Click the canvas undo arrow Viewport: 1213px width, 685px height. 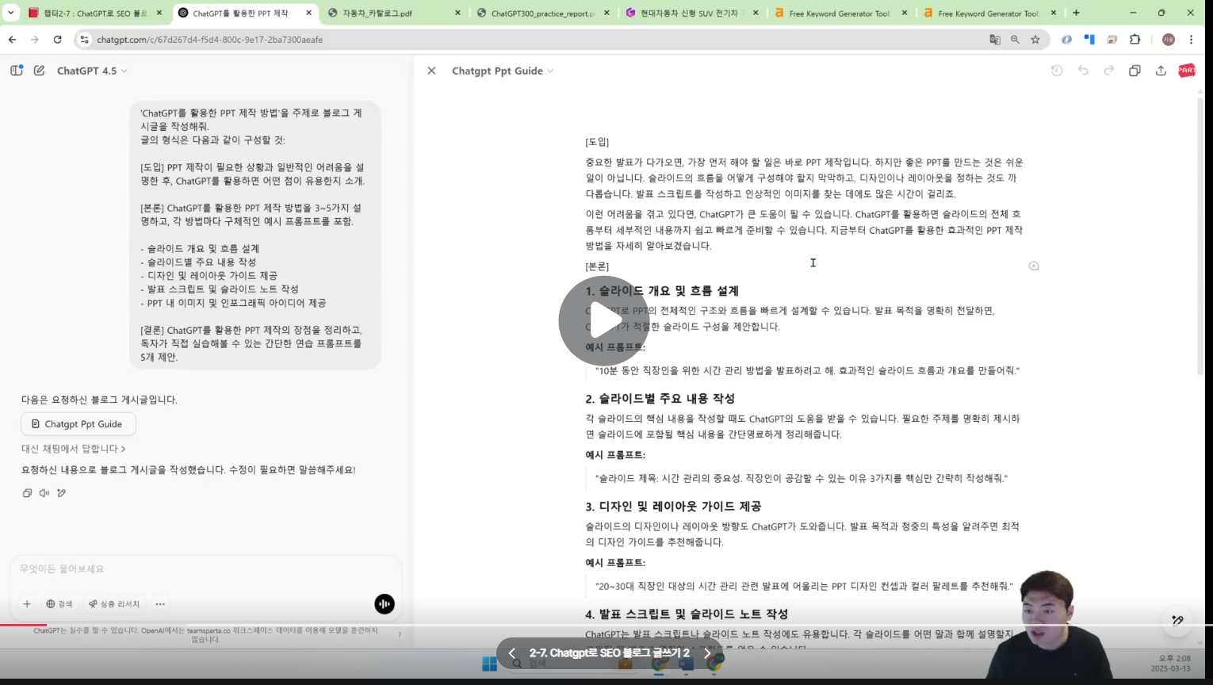(1083, 71)
